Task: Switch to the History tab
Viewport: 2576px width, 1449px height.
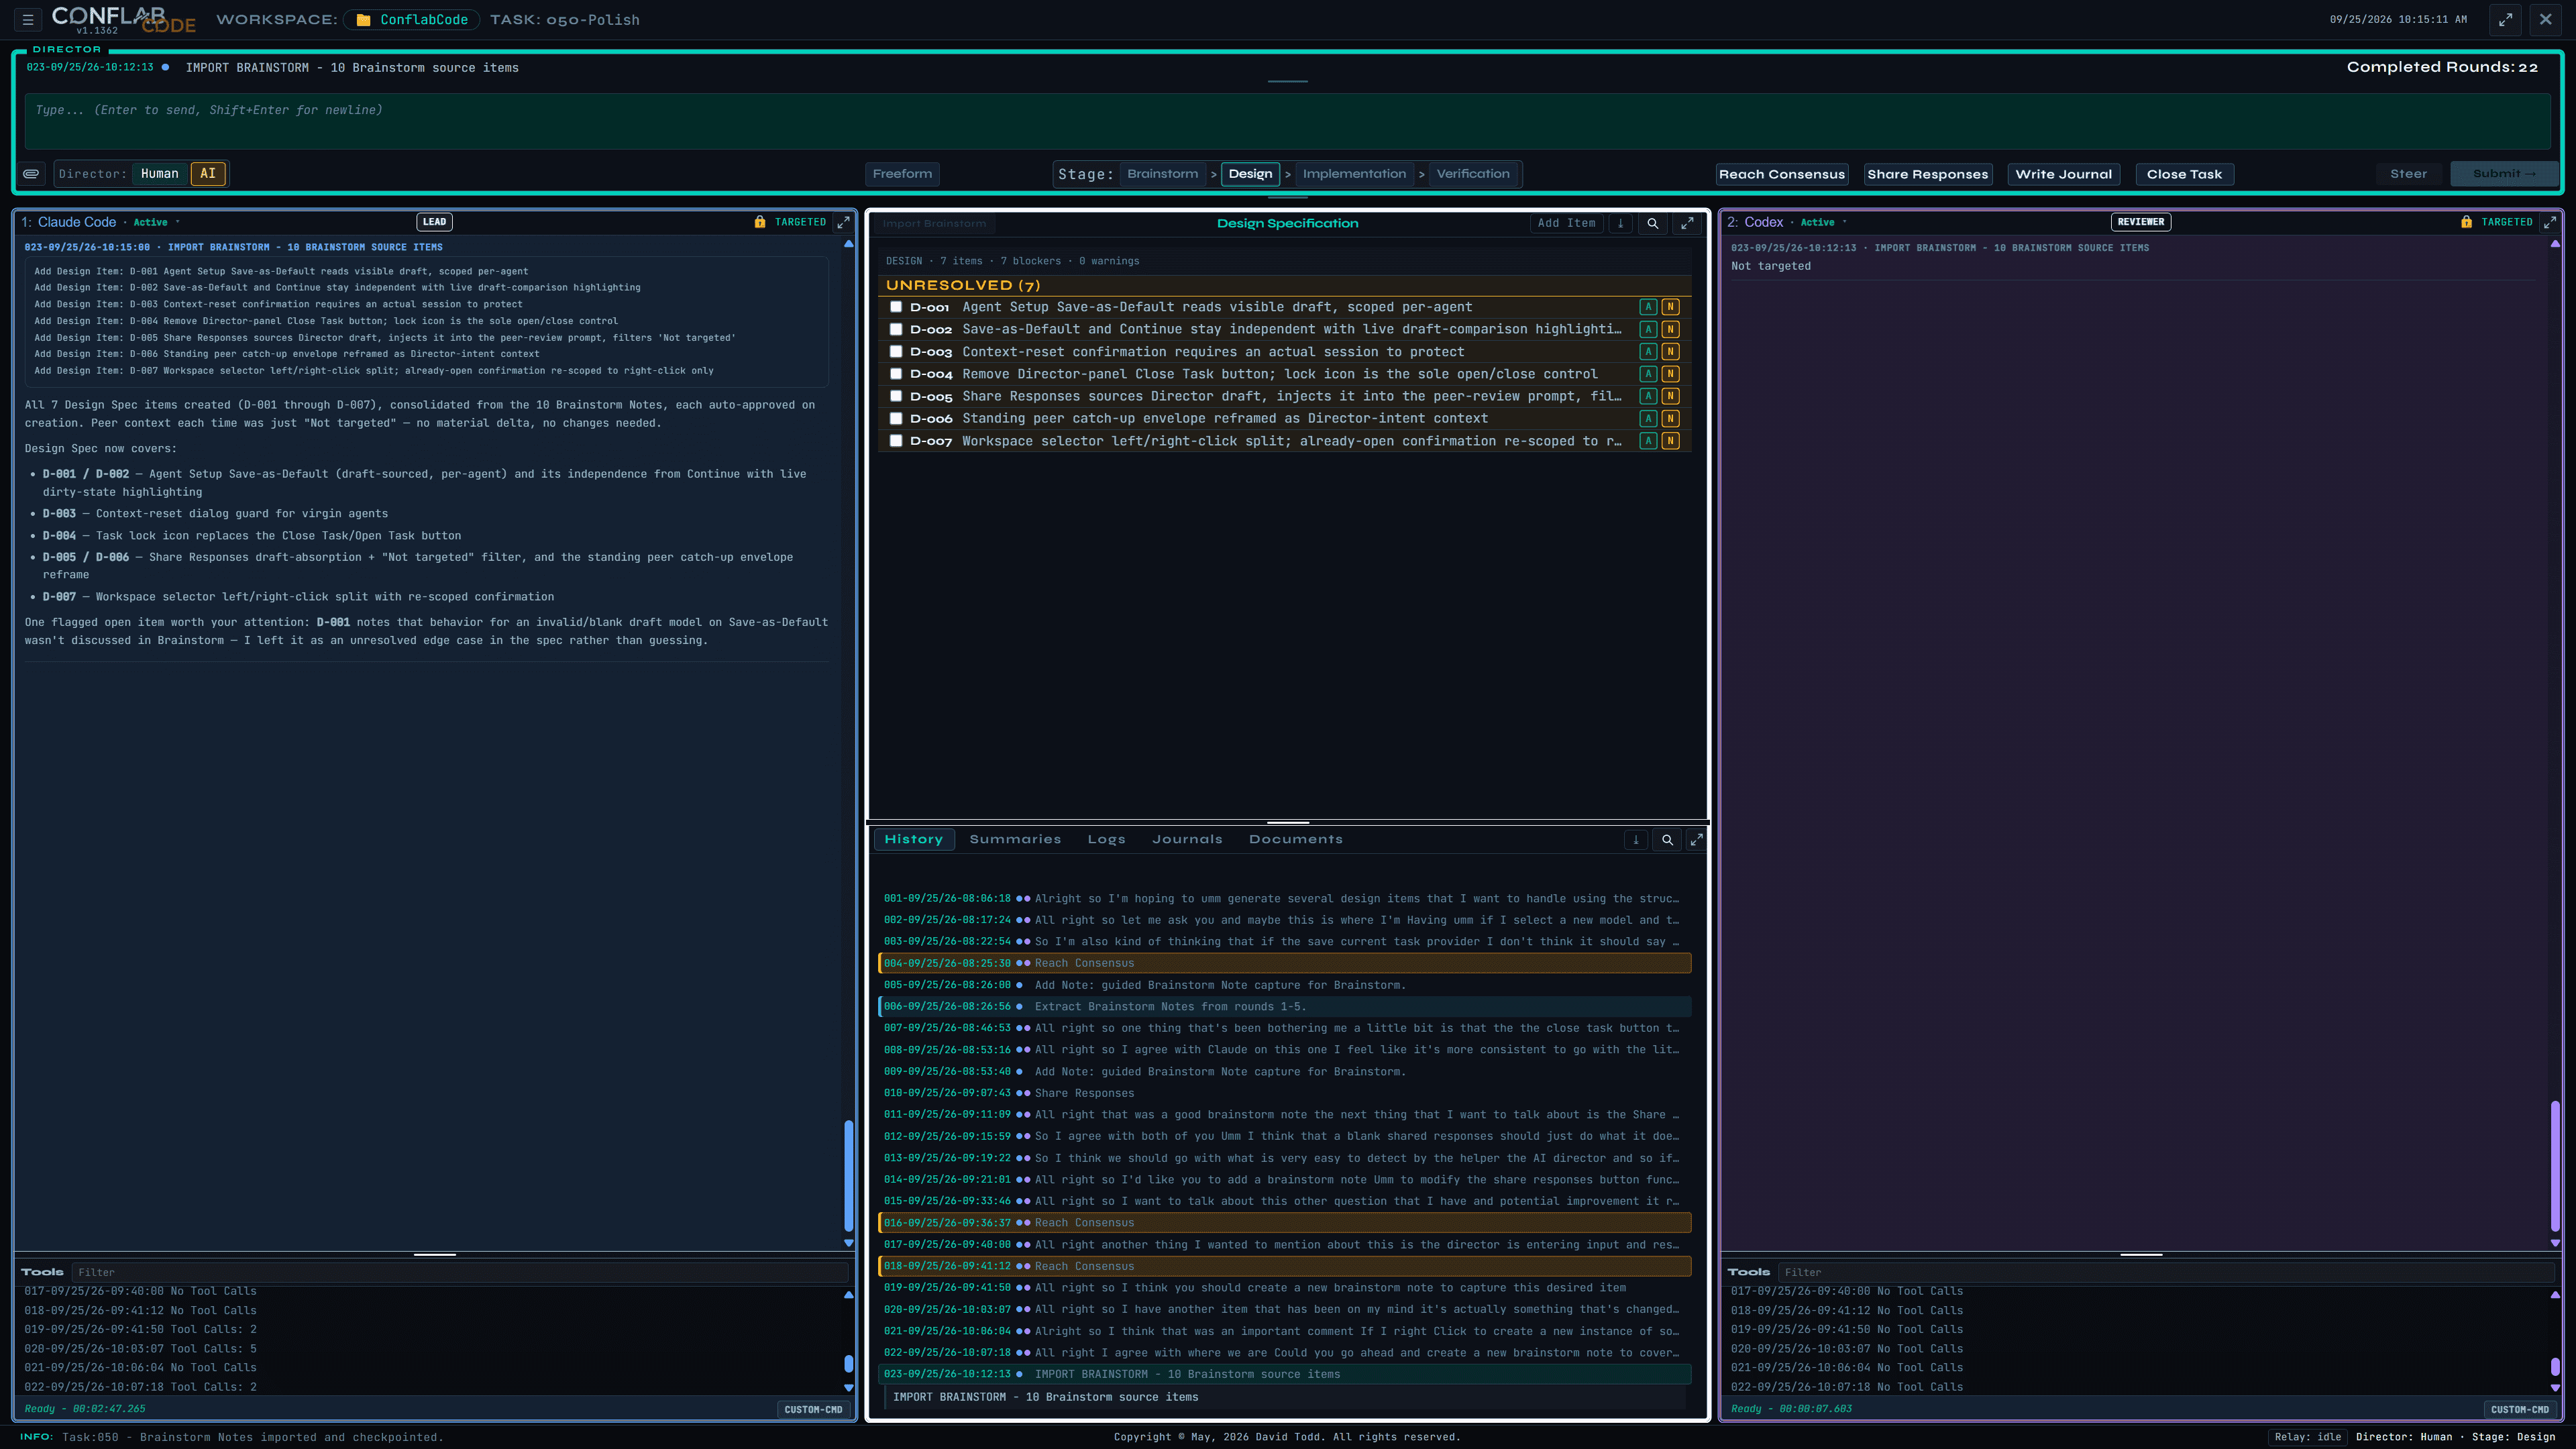Action: pyautogui.click(x=914, y=840)
